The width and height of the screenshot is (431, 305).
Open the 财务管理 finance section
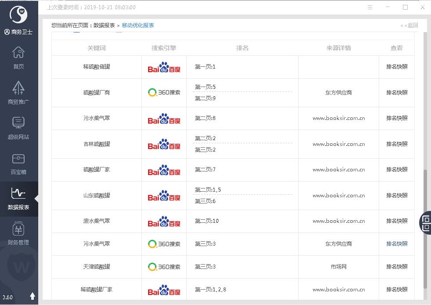click(18, 233)
